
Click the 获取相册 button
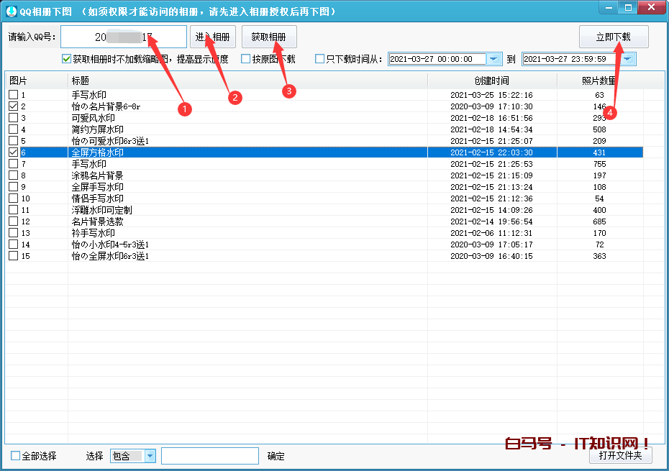(x=269, y=37)
